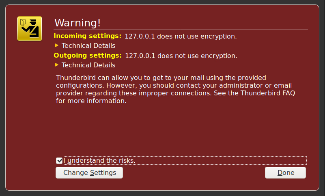Confirm with the Done button
Viewport: 325px width, 196px height.
(x=285, y=173)
